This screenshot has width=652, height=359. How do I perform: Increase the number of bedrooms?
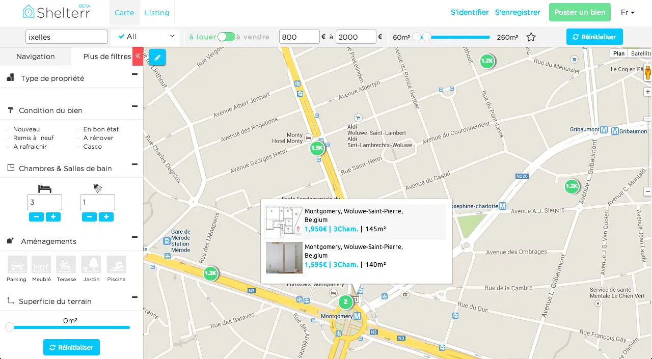tap(53, 217)
